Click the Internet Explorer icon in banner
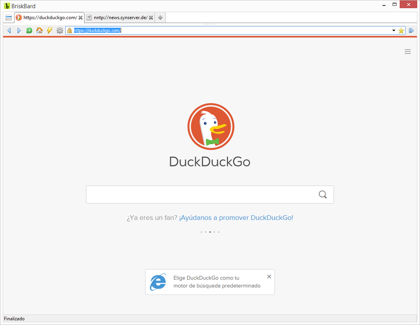Screen dimensions: 420x325 pyautogui.click(x=158, y=282)
